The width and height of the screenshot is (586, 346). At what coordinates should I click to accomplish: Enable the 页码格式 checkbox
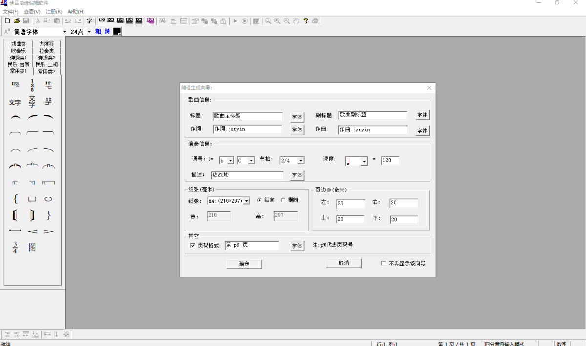click(x=193, y=246)
